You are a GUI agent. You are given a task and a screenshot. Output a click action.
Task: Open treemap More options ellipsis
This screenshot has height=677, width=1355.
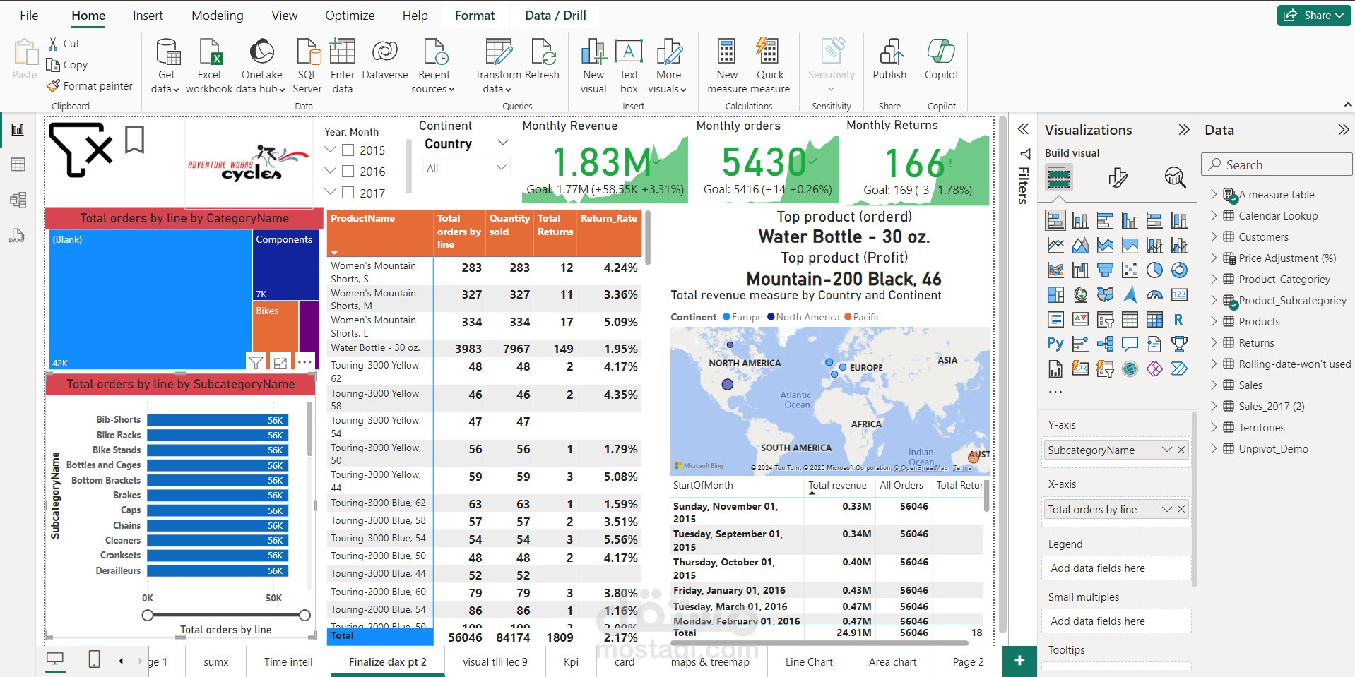click(304, 362)
